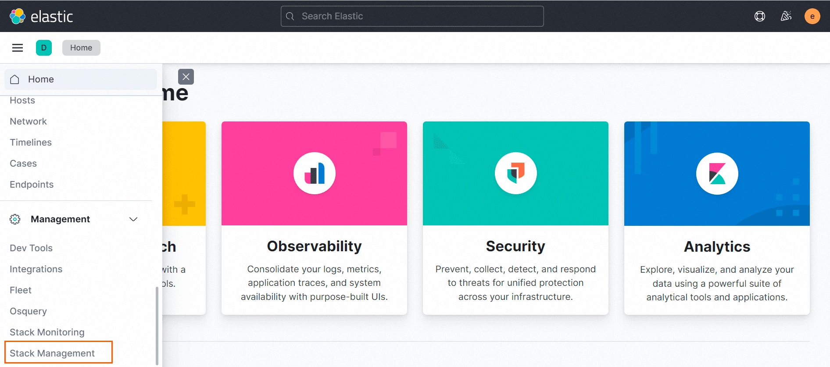Click the Management gear icon

(15, 219)
